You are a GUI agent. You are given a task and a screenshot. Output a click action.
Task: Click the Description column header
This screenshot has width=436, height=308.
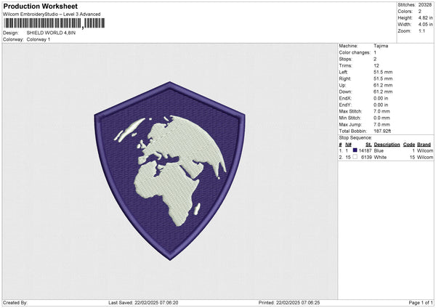point(387,145)
